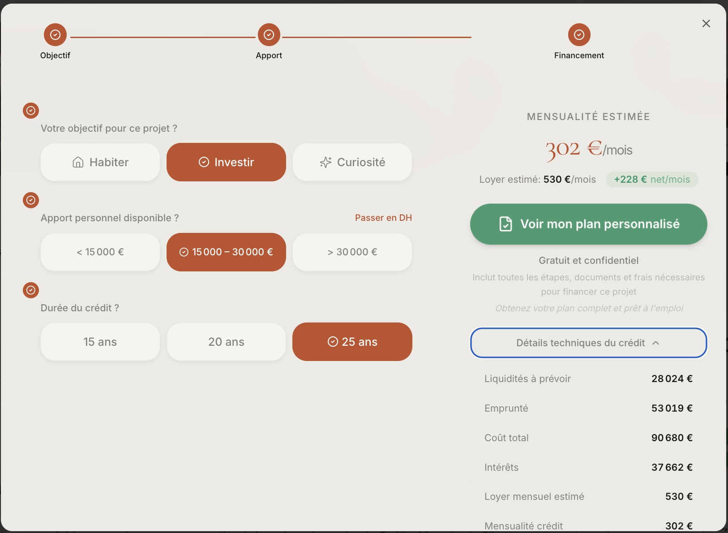Set credit duration to 15 ans
Screen dimensions: 728x533
(x=100, y=342)
